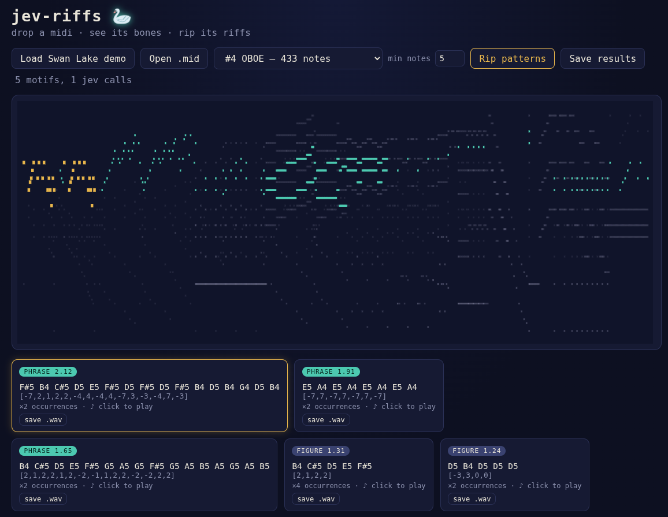The width and height of the screenshot is (668, 517).
Task: Click notes 'D5 B4 D5 D5 D5'
Action: tap(483, 466)
